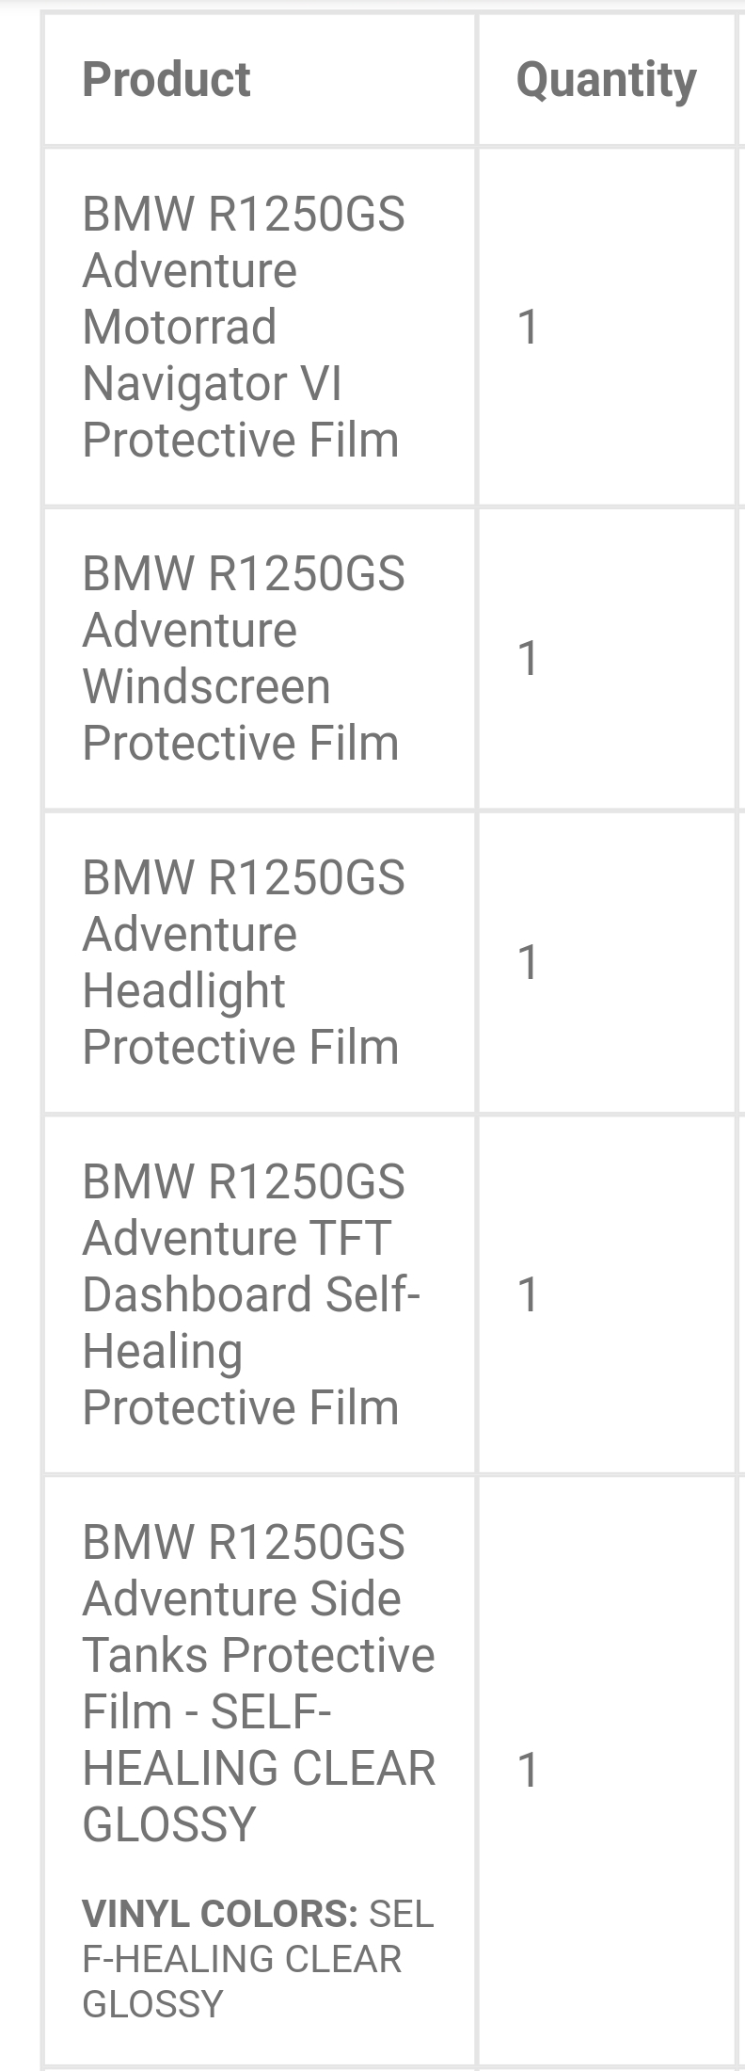Click the quantity for Windscreen film
The width and height of the screenshot is (745, 2071).
tap(528, 658)
